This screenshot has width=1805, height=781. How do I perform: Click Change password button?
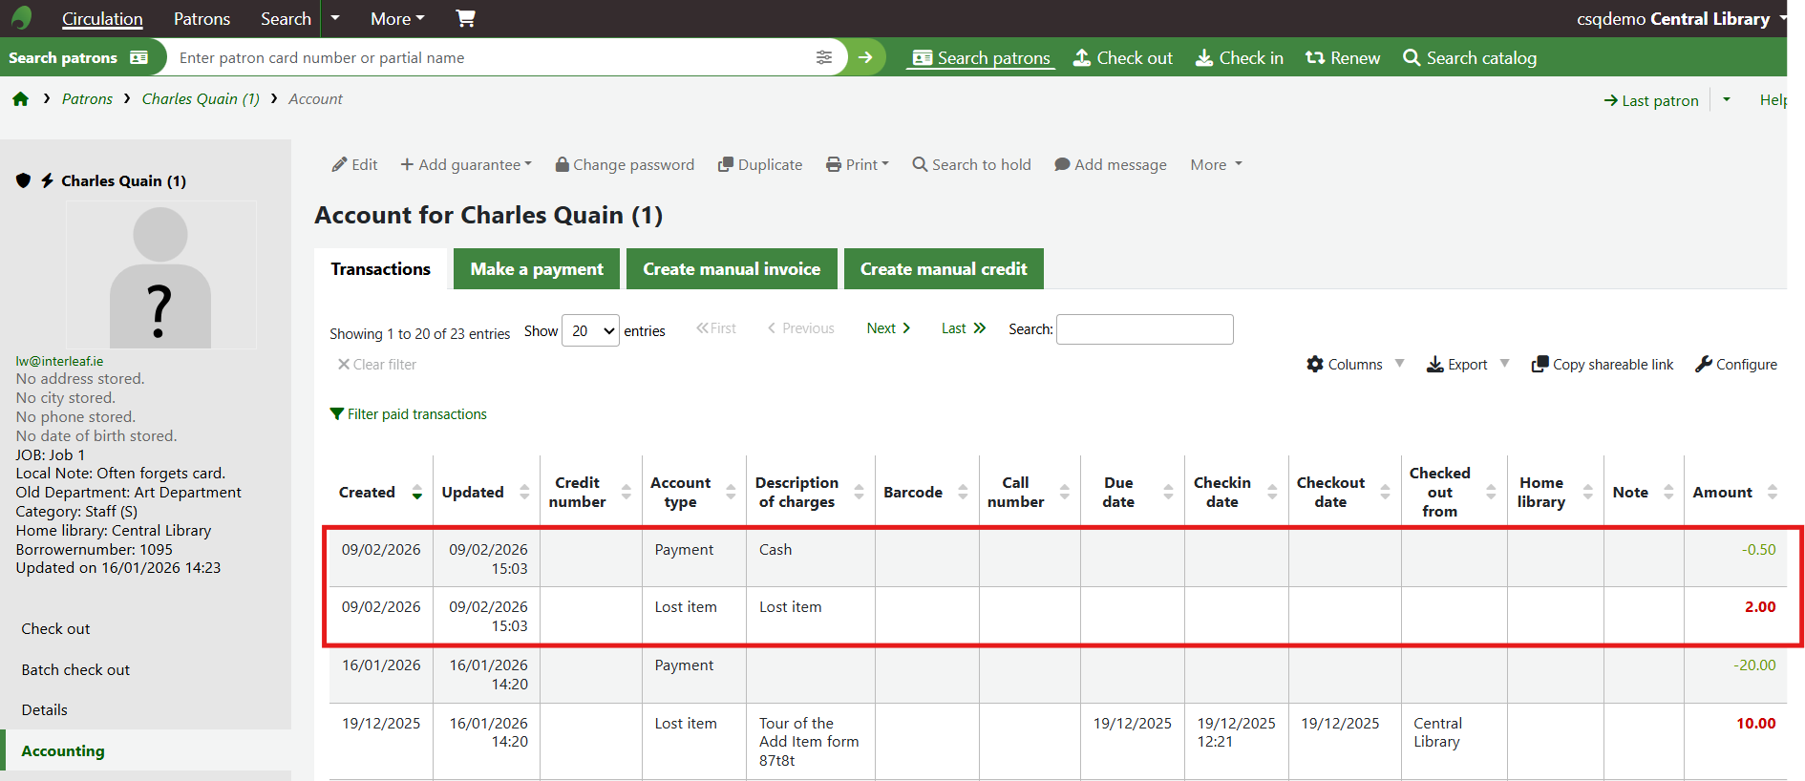pyautogui.click(x=625, y=164)
